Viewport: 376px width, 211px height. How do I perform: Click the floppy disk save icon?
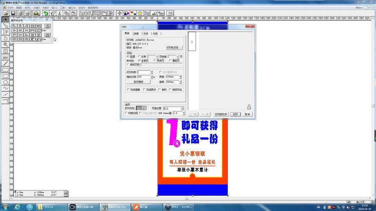pos(13,13)
